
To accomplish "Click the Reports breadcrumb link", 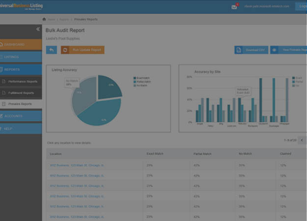I will coord(64,19).
